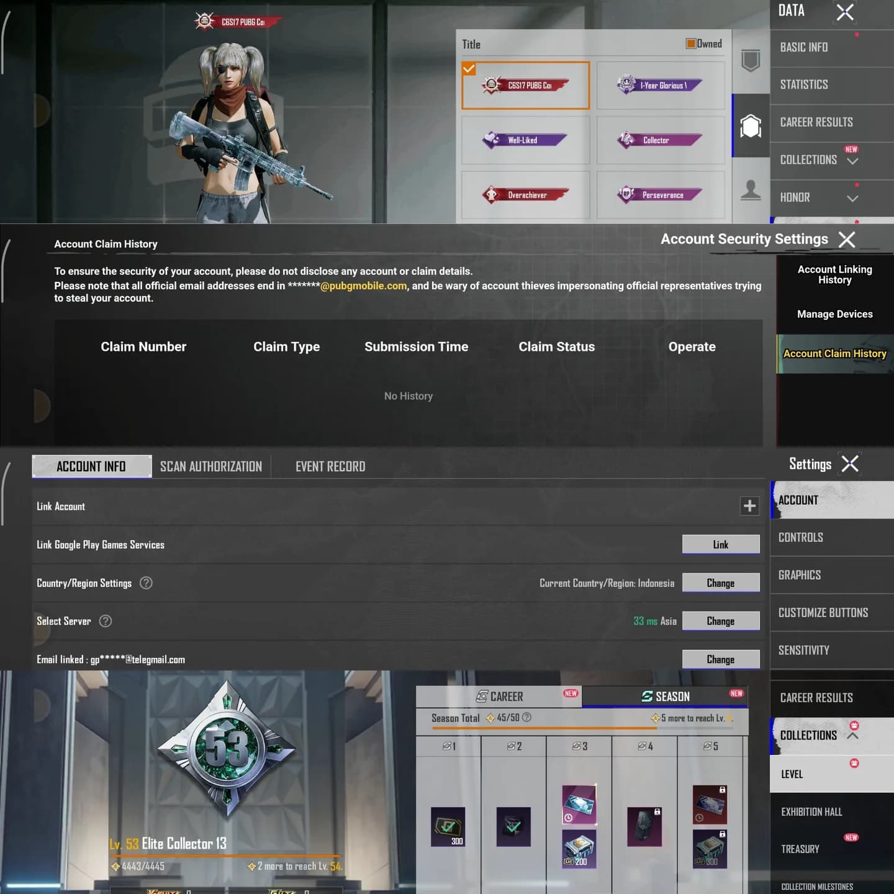Image resolution: width=894 pixels, height=894 pixels.
Task: Open the avatar silhouette tab icon
Action: (751, 190)
